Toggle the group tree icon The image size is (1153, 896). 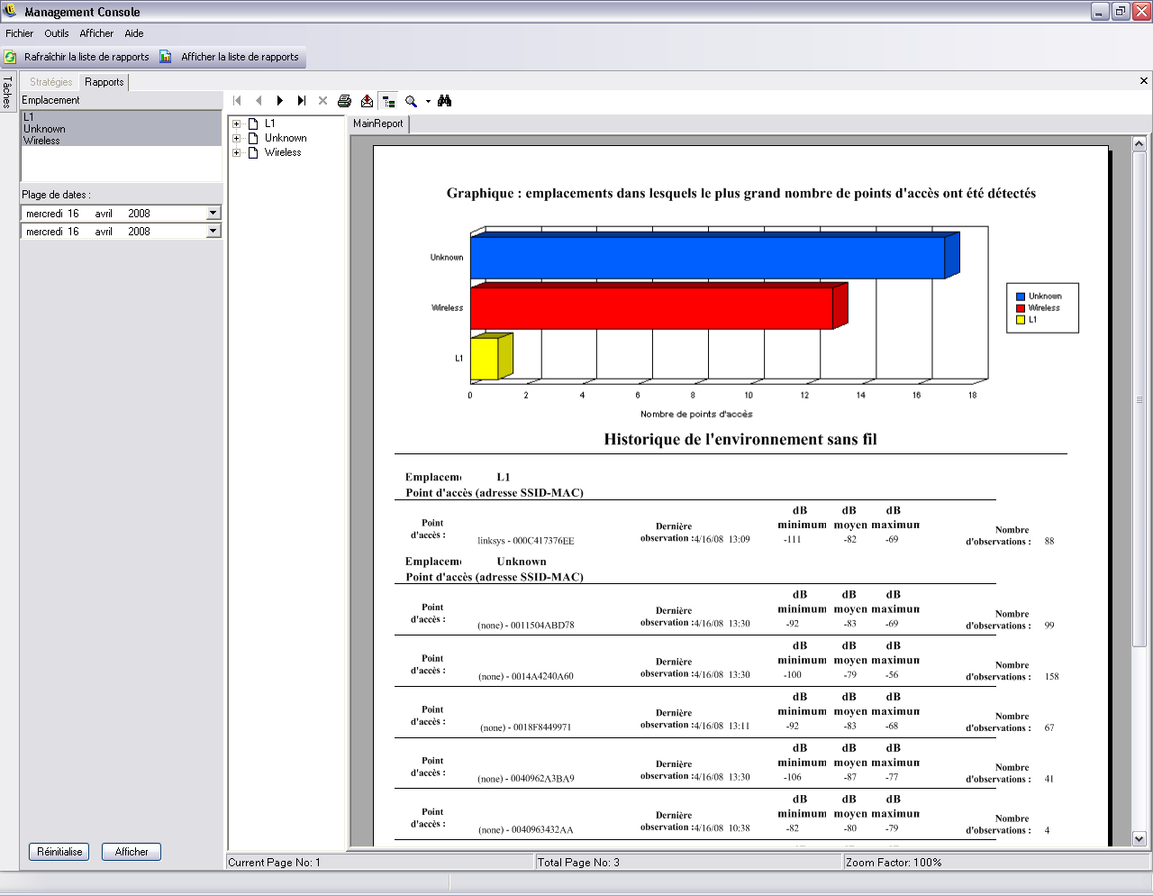tap(388, 101)
